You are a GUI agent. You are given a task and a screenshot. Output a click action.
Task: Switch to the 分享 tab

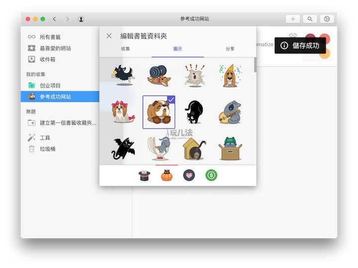[230, 49]
